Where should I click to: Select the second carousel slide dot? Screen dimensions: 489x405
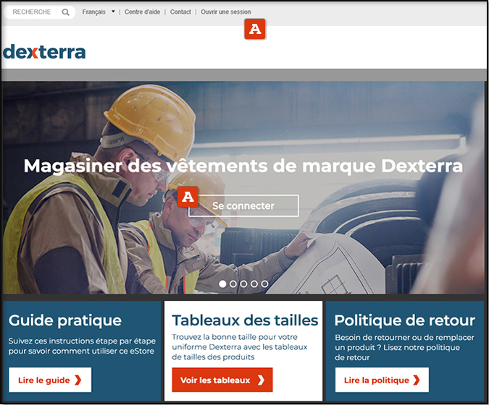(233, 284)
